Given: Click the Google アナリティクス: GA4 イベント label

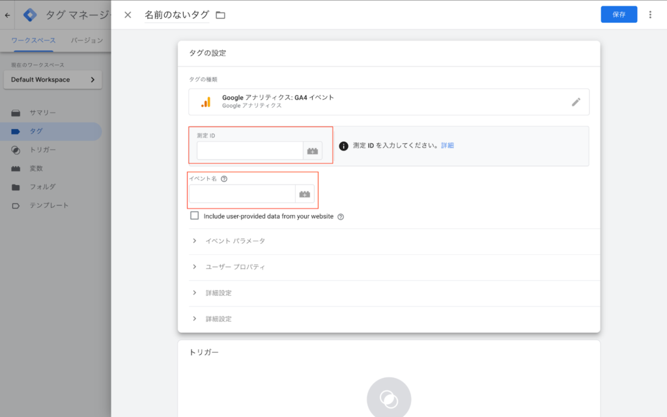Looking at the screenshot, I should pyautogui.click(x=277, y=98).
